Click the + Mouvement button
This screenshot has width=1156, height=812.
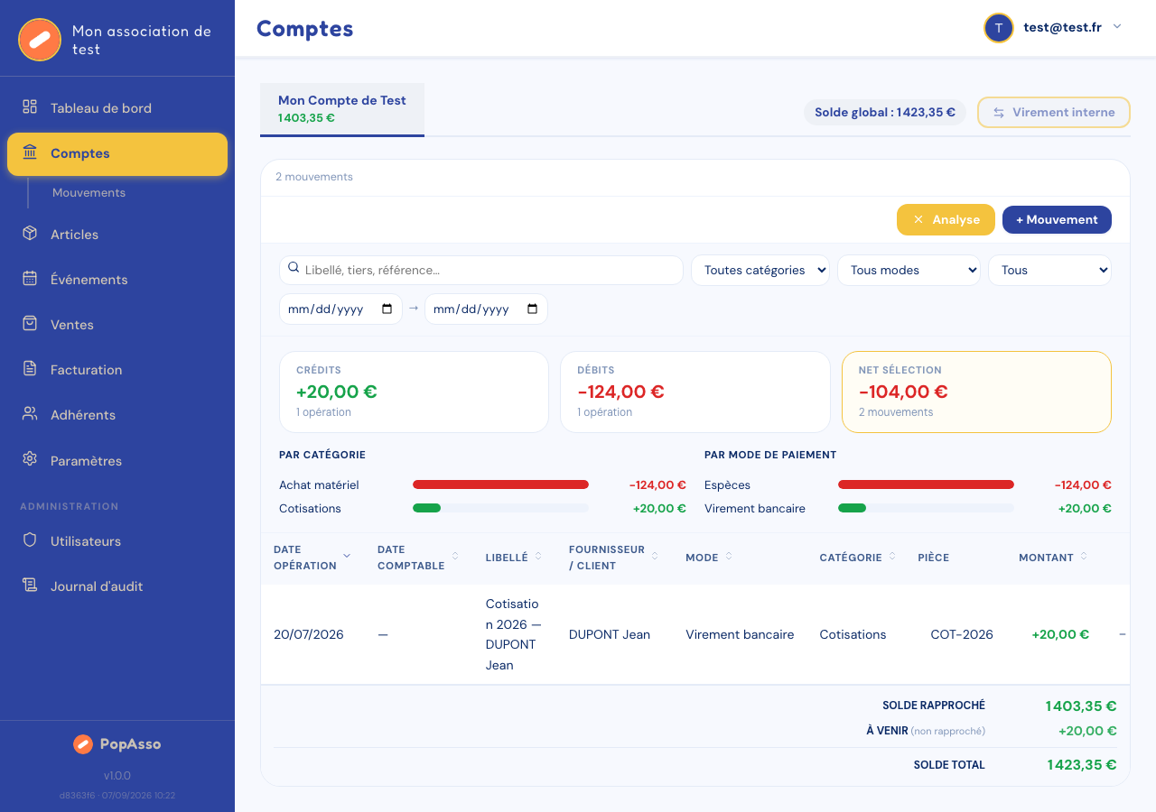pos(1057,219)
